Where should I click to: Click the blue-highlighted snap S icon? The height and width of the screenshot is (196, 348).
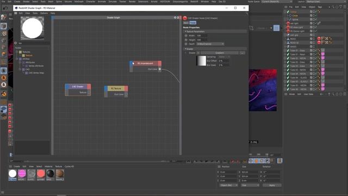[x=4, y=71]
